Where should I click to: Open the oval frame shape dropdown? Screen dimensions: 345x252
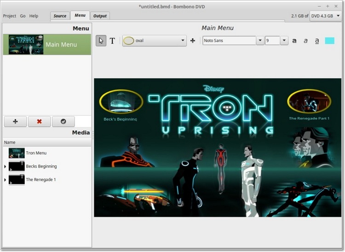coord(183,41)
